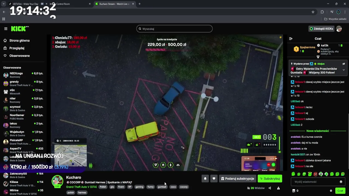The image size is (349, 196).
Task: Click the Kucharo streamer avatar
Action: pos(58,181)
